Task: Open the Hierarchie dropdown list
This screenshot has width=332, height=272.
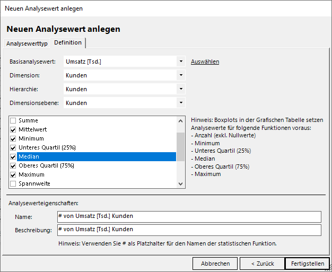Action: coord(181,89)
